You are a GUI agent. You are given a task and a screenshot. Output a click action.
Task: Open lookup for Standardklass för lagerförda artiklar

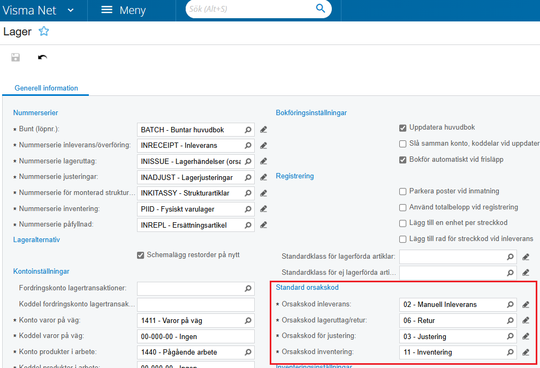click(510, 257)
